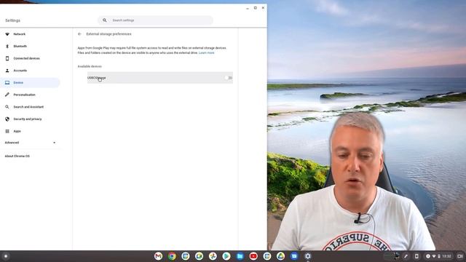Click the Settings gear icon in shelf
The width and height of the screenshot is (466, 262).
coord(308,255)
